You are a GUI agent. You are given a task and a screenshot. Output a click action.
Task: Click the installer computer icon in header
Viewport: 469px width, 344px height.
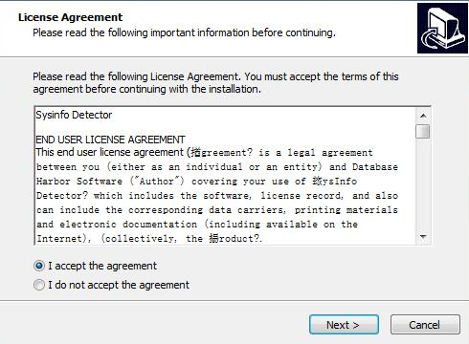click(x=442, y=28)
